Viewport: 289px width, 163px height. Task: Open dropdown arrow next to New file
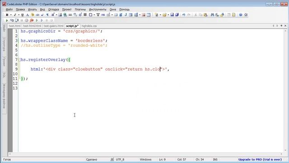click(160, 15)
